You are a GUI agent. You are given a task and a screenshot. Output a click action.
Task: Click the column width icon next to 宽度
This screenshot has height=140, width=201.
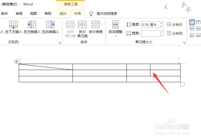coord(129,33)
